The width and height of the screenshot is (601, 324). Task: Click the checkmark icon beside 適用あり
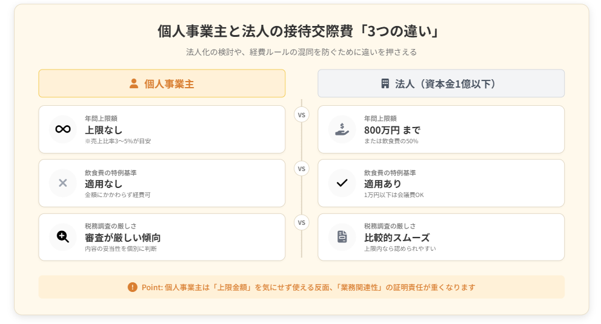pyautogui.click(x=342, y=183)
